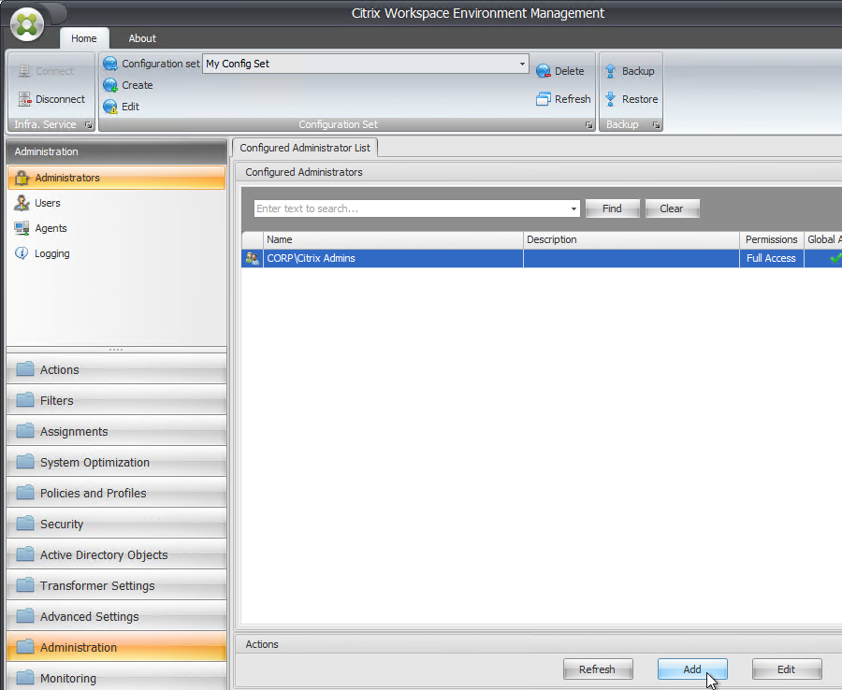The height and width of the screenshot is (690, 842).
Task: Click the Full Access permissions cell
Action: pos(771,258)
